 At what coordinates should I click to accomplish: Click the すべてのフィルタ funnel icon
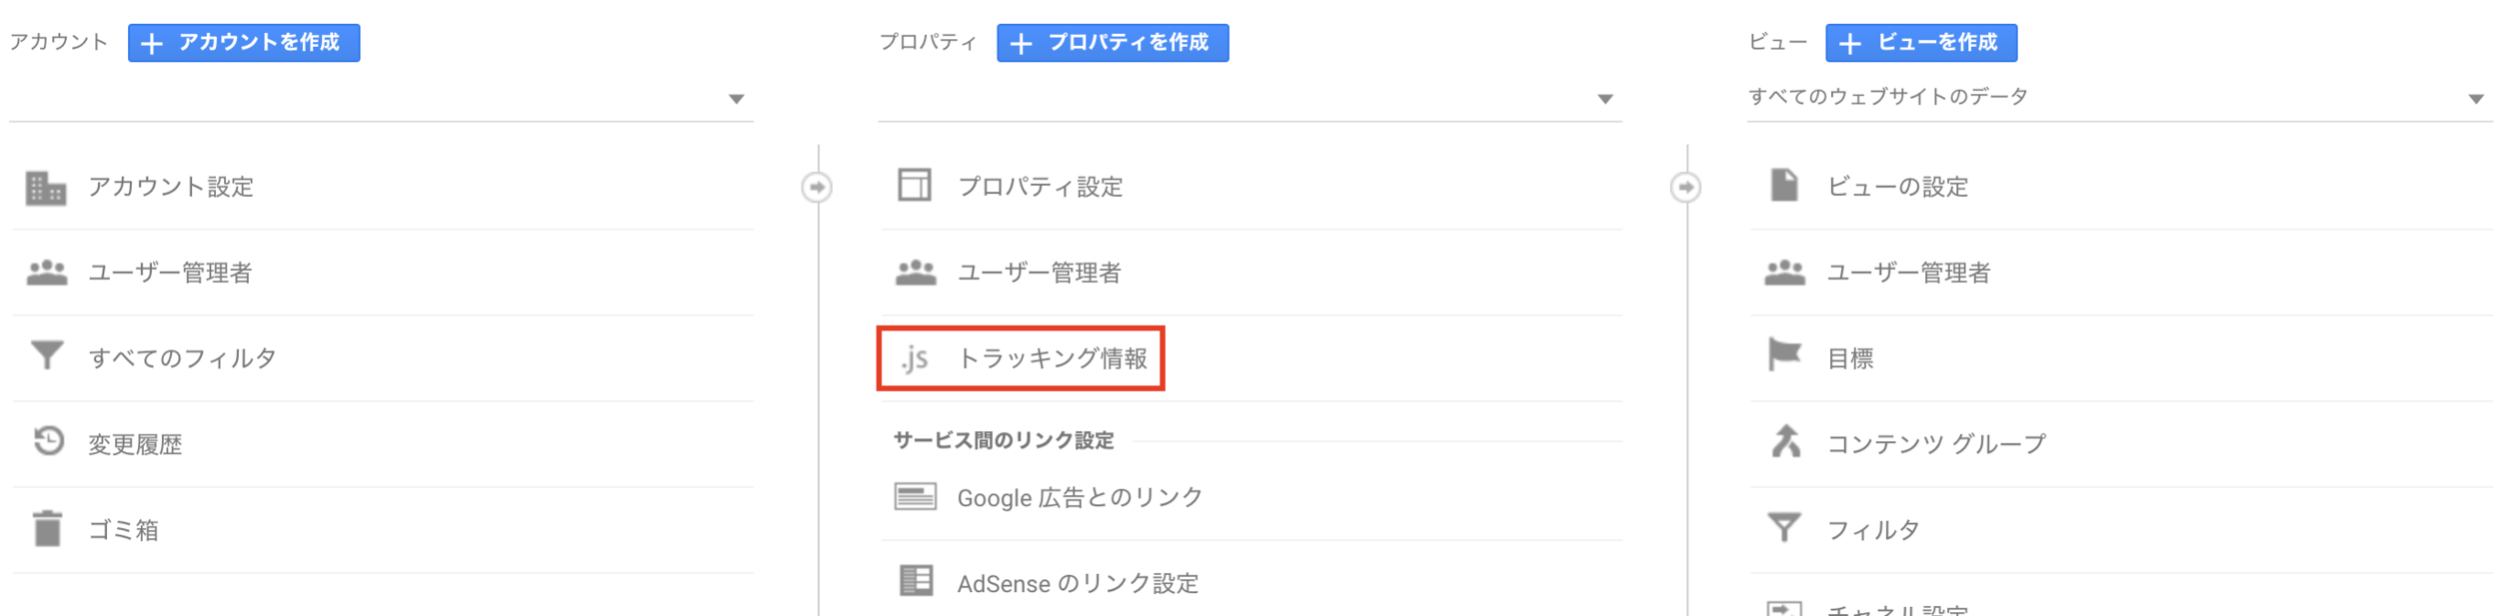coord(47,355)
